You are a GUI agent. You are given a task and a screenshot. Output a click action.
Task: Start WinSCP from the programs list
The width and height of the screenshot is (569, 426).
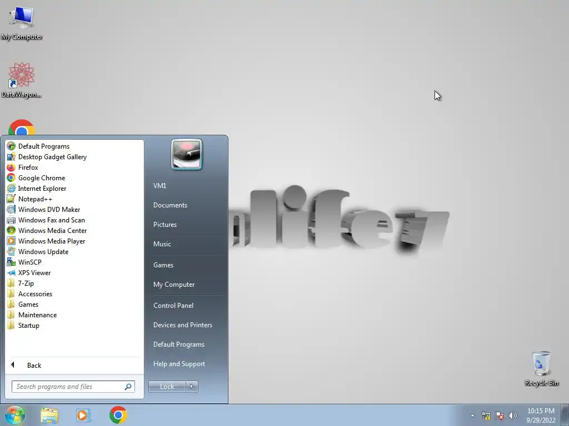coord(24,262)
